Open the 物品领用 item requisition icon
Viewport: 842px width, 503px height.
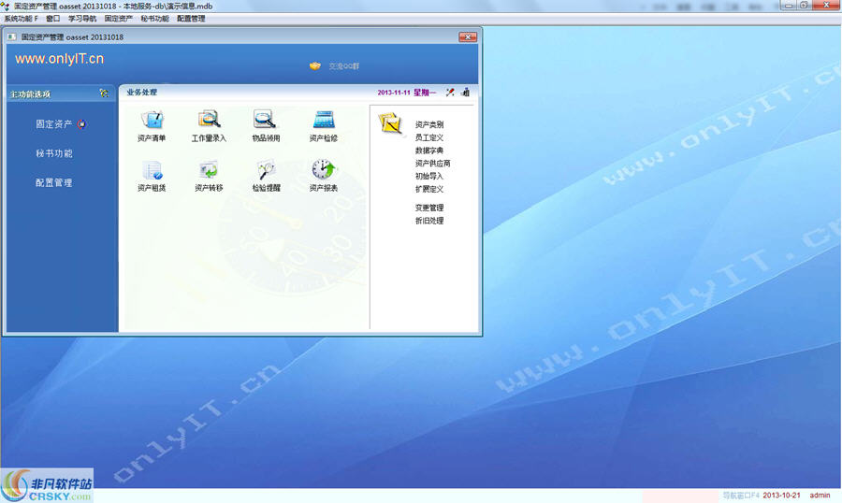[266, 120]
